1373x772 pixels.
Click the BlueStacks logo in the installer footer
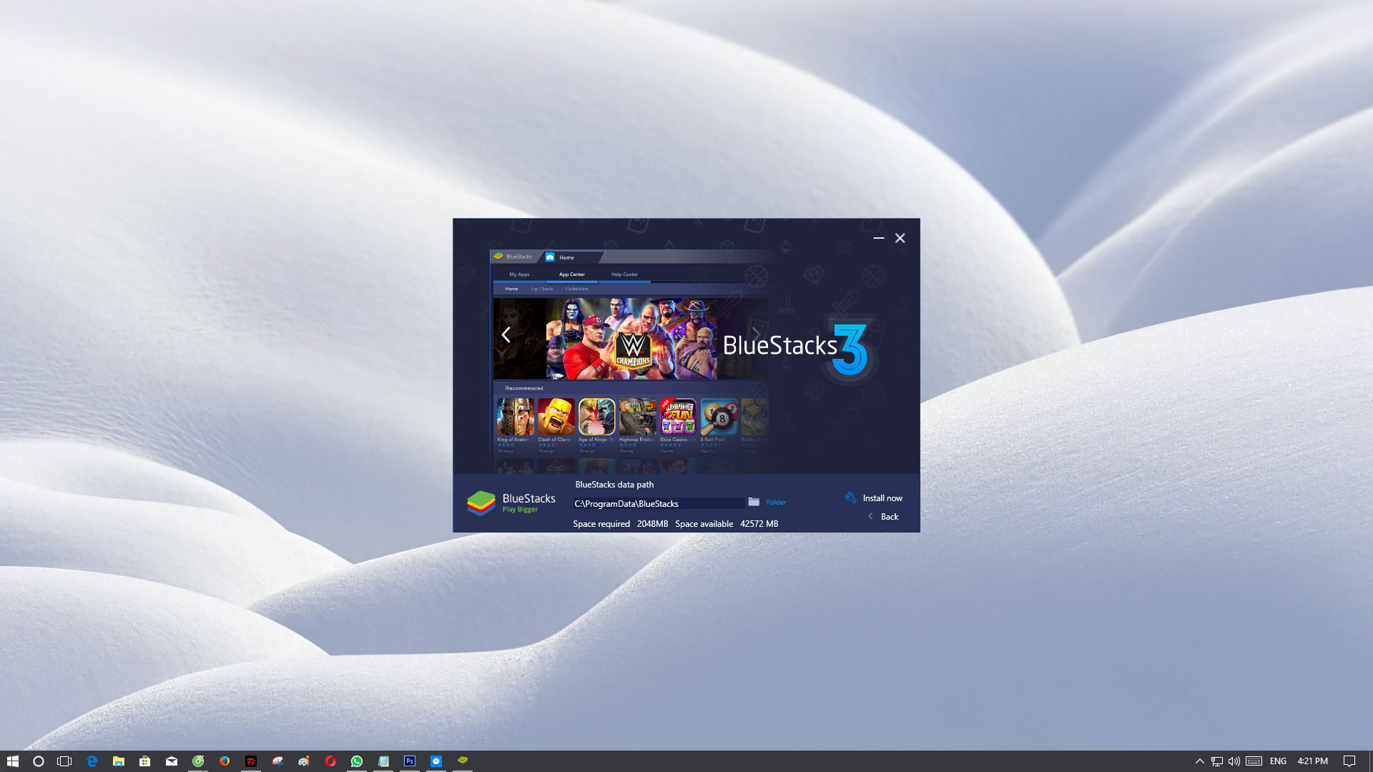[481, 503]
